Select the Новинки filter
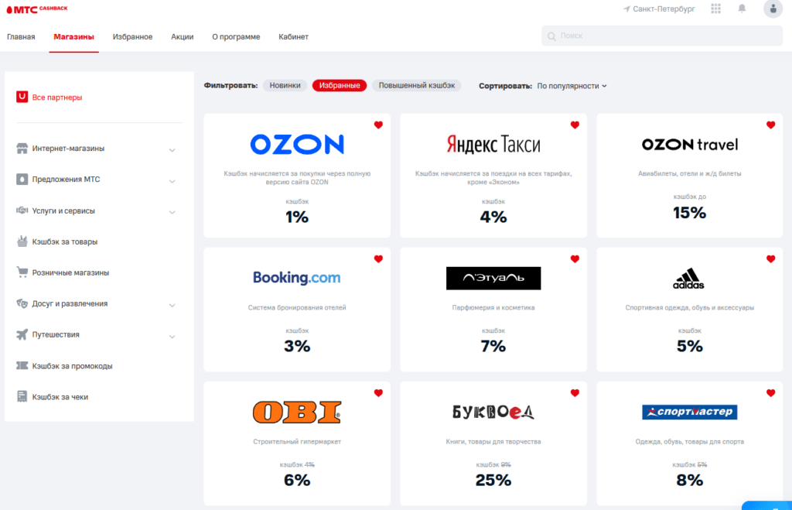792x510 pixels. pyautogui.click(x=285, y=86)
